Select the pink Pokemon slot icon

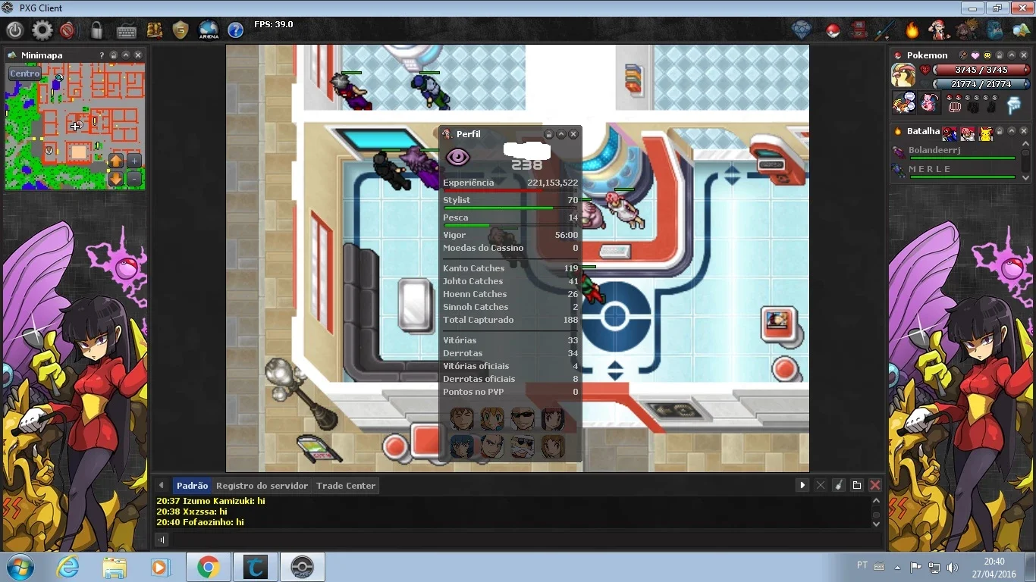929,102
